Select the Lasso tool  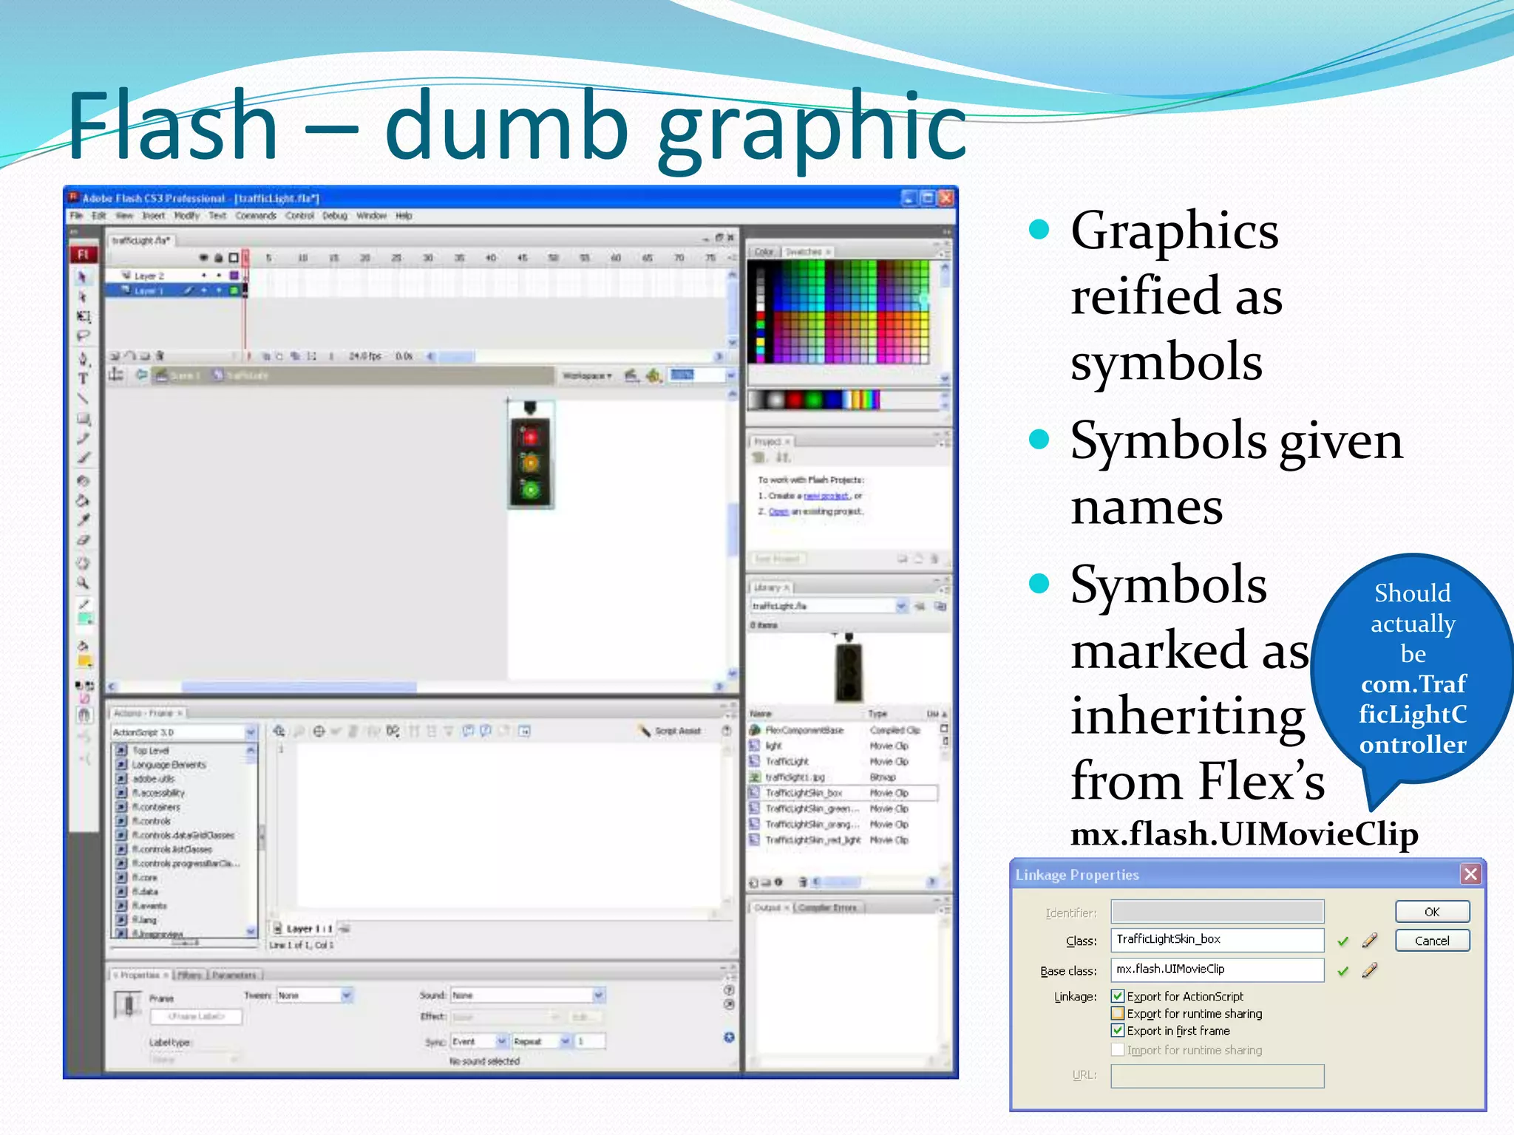[x=83, y=335]
